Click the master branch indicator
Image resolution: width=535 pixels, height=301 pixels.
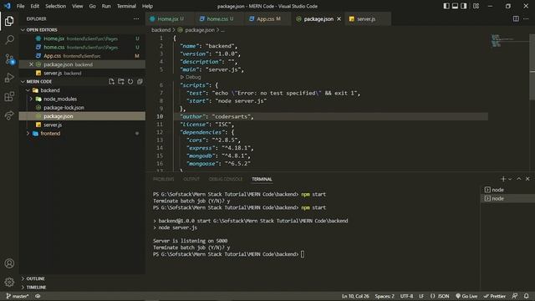click(18, 296)
